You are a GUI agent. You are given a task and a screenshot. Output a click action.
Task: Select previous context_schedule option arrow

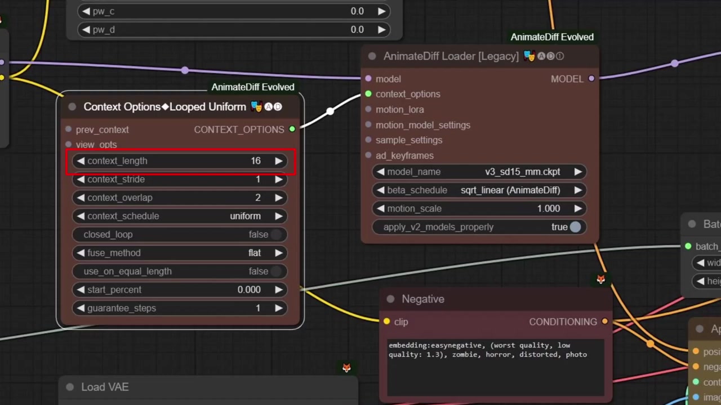click(81, 216)
